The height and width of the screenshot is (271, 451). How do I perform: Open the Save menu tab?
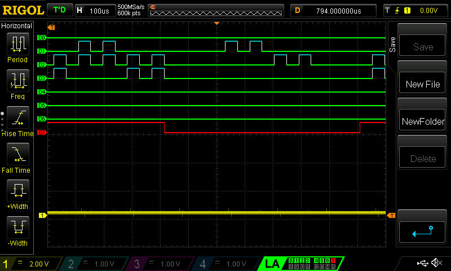[392, 42]
